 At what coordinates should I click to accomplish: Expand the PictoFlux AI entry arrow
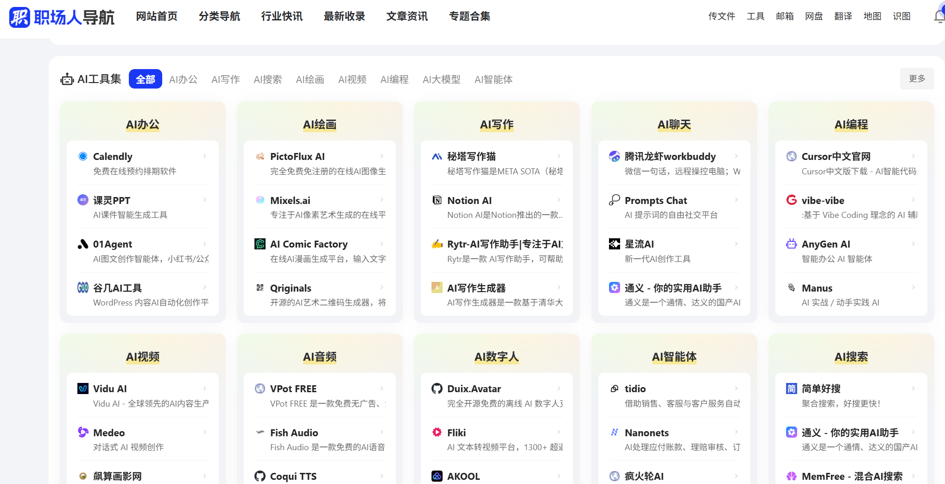coord(382,156)
